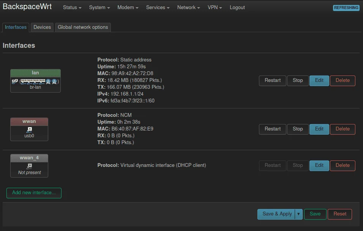The width and height of the screenshot is (363, 231).
Task: Open Save & Apply arrow dropdown
Action: click(299, 214)
